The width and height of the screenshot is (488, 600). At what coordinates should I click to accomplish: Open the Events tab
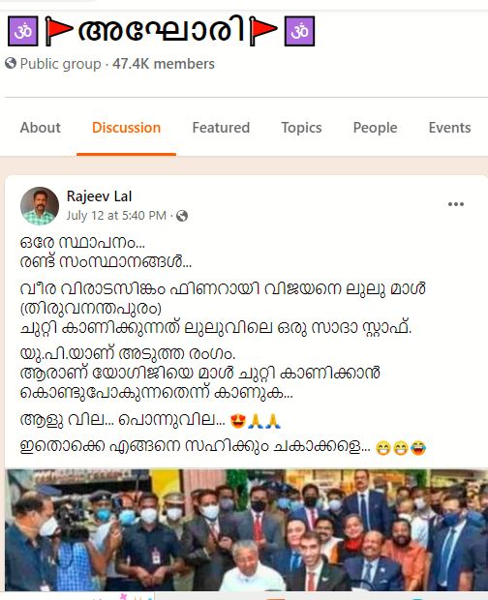[x=449, y=128]
